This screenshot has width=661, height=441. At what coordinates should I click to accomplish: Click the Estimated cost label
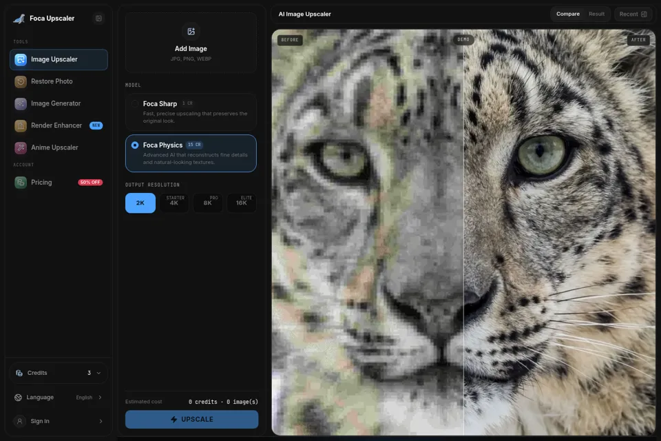pyautogui.click(x=143, y=402)
